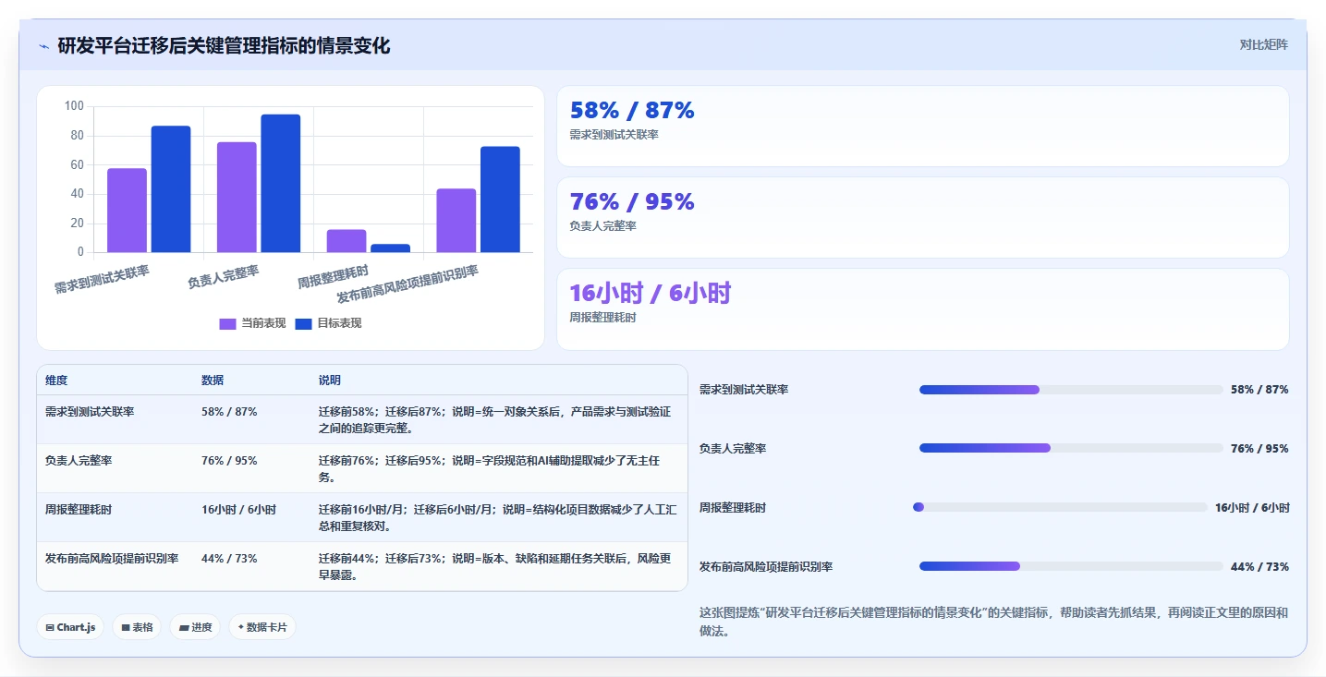Click the header icon beside the title
The image size is (1326, 677).
tap(44, 45)
